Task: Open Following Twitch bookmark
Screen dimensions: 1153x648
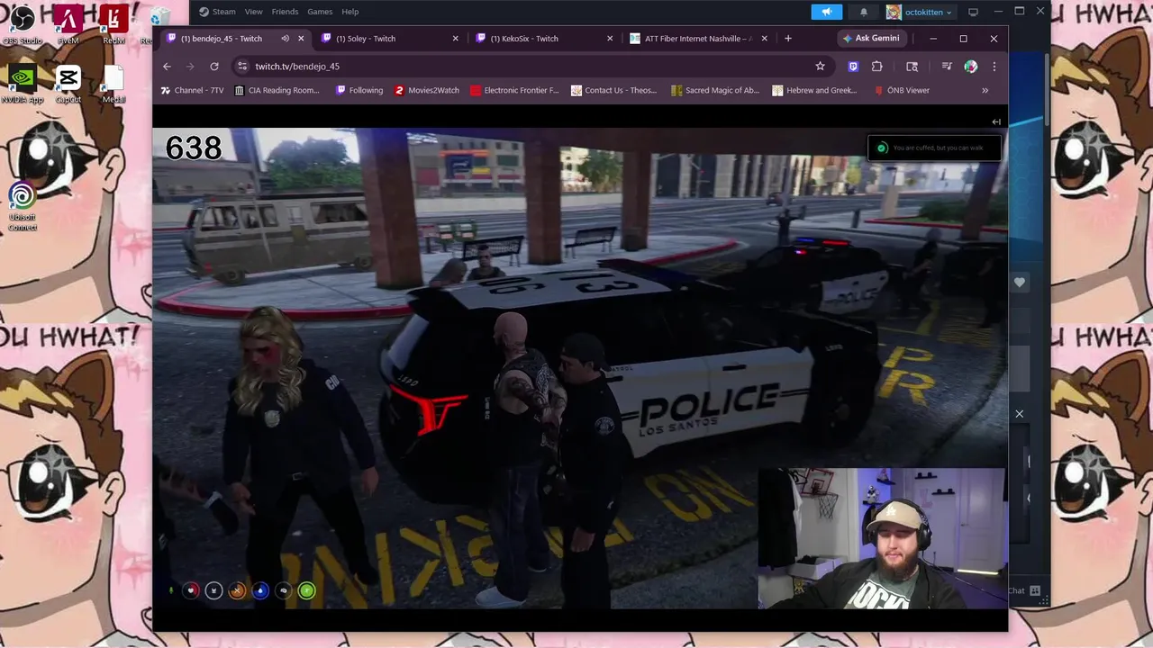Action: tap(359, 90)
